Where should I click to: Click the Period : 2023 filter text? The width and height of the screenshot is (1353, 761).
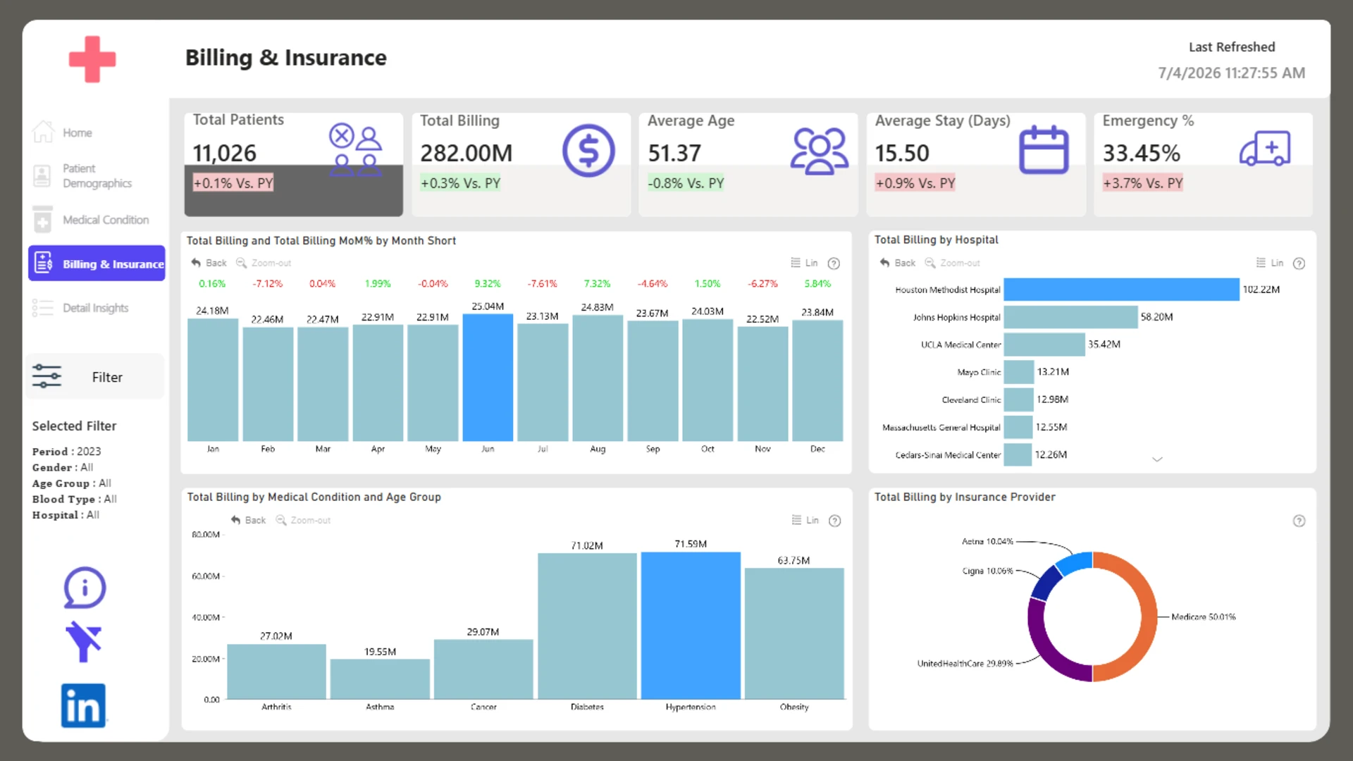[x=66, y=451]
